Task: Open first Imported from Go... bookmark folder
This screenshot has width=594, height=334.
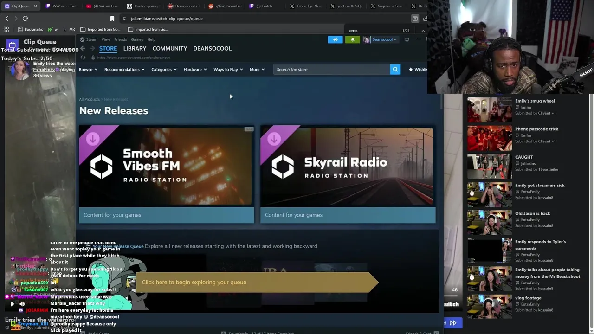Action: [100, 29]
